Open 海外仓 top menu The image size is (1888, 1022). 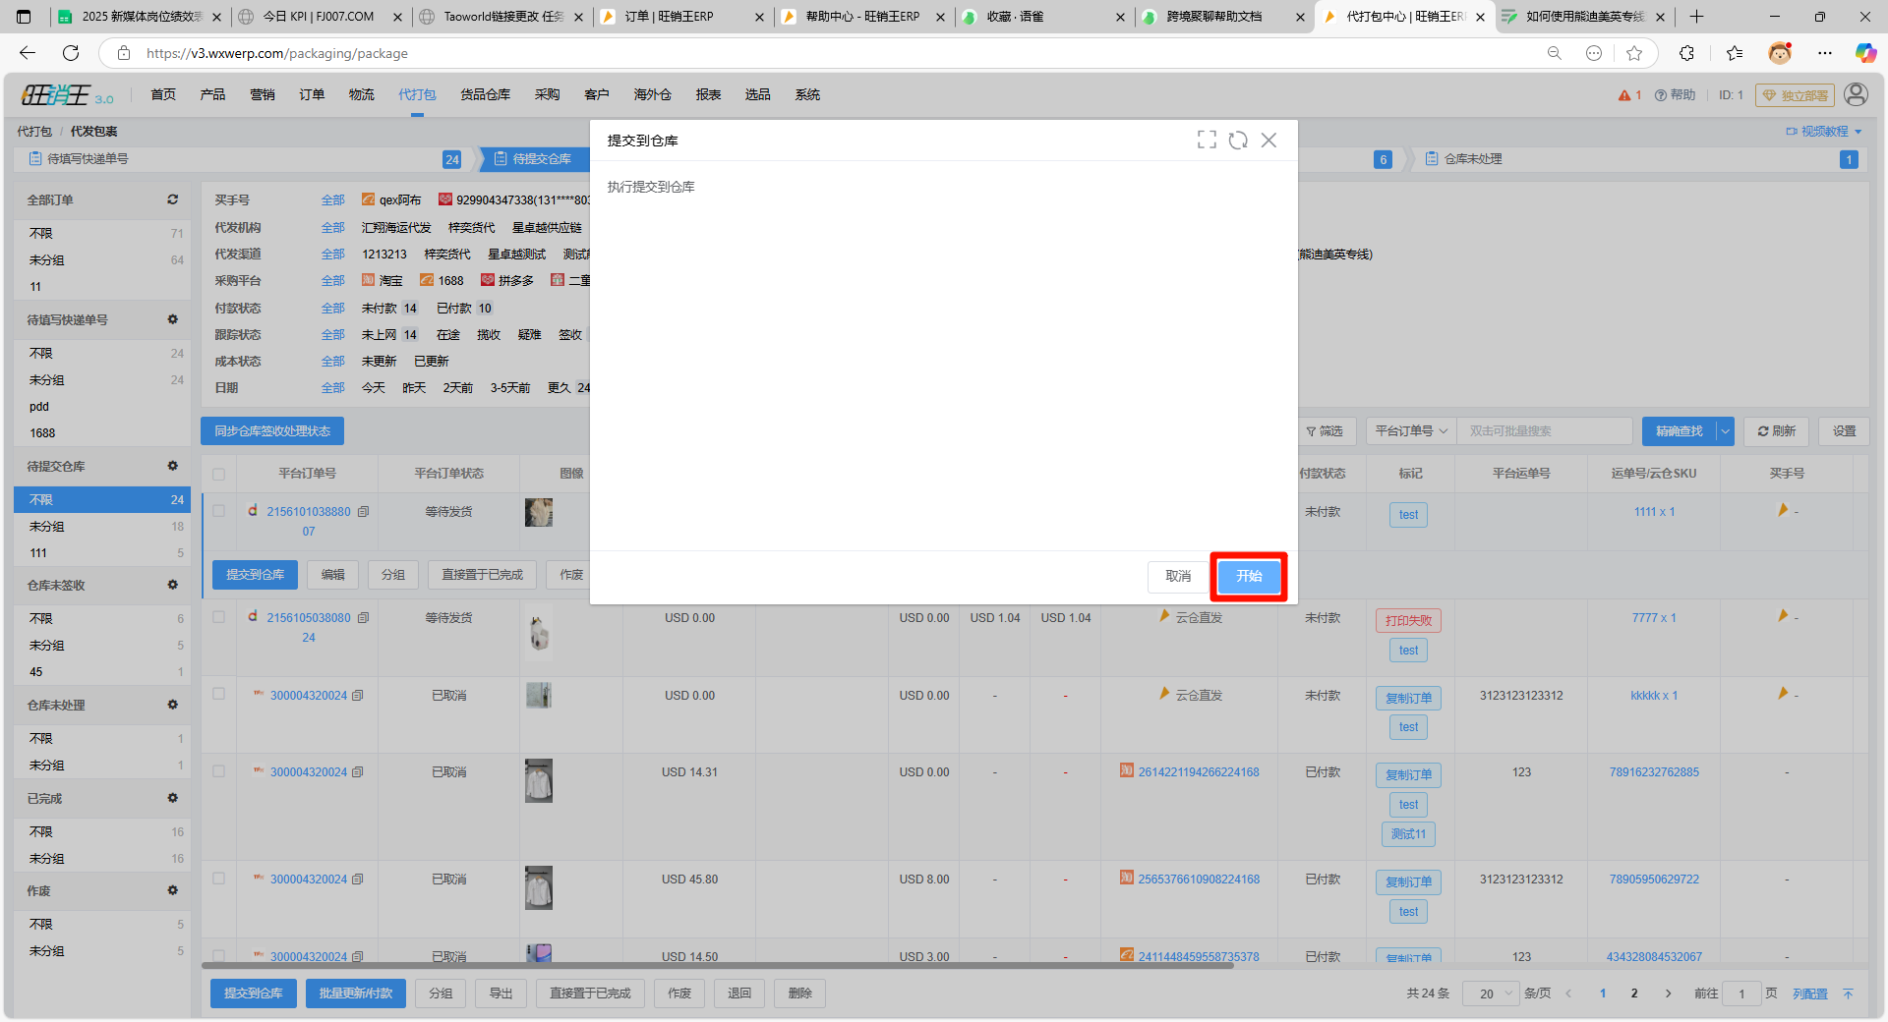tap(652, 94)
